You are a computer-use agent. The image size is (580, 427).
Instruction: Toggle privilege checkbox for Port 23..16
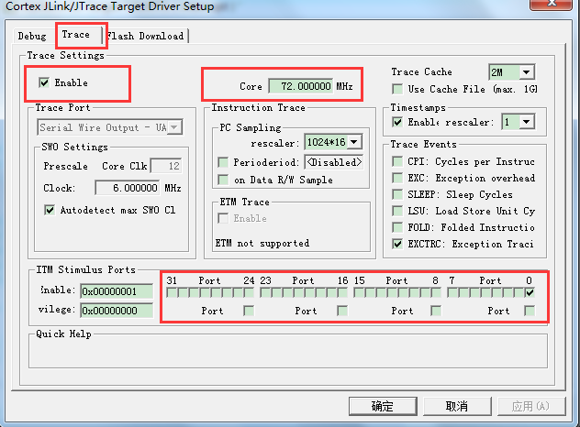point(342,311)
